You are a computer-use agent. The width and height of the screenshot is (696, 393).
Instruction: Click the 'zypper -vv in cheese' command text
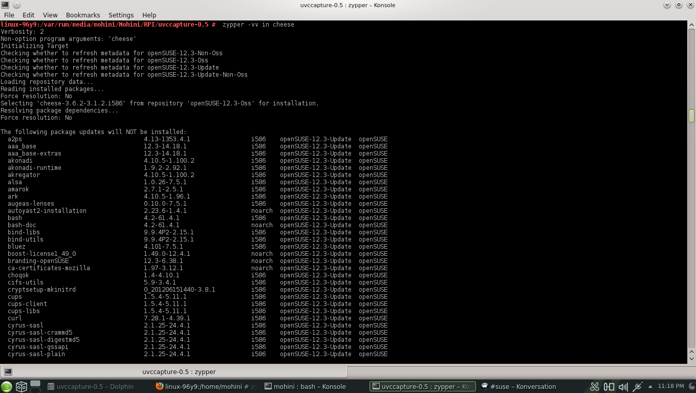[x=258, y=25]
